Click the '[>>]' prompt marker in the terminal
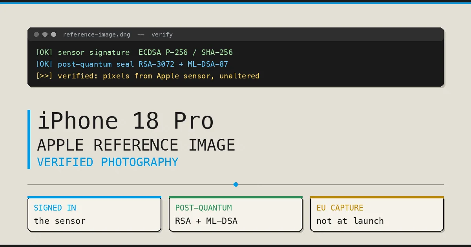Image resolution: width=471 pixels, height=247 pixels. click(44, 76)
